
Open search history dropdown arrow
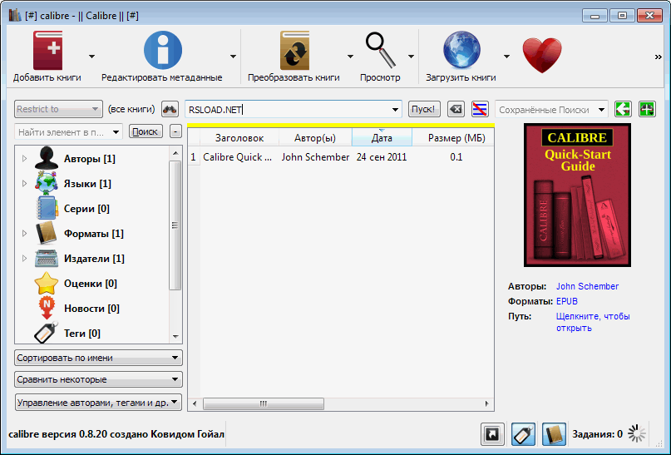click(395, 110)
